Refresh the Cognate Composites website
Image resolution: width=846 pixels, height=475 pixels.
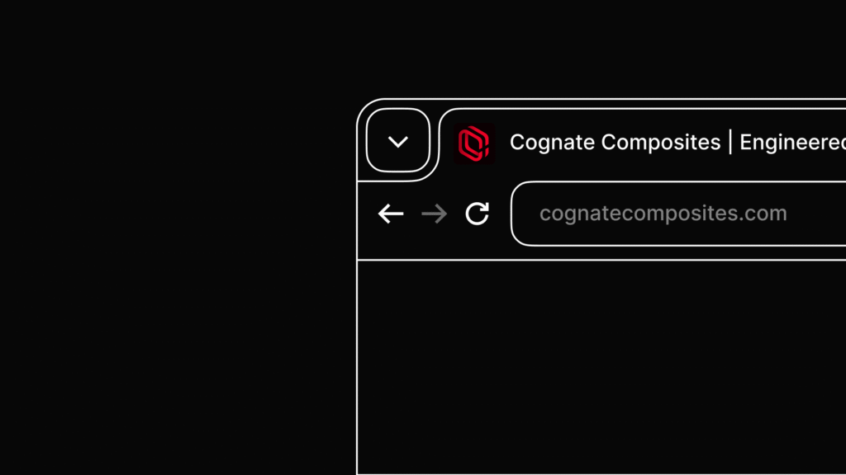[478, 214]
